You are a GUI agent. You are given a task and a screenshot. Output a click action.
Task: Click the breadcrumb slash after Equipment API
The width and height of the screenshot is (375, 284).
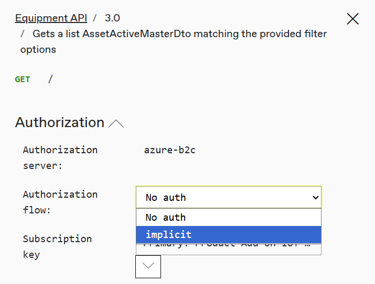point(95,18)
